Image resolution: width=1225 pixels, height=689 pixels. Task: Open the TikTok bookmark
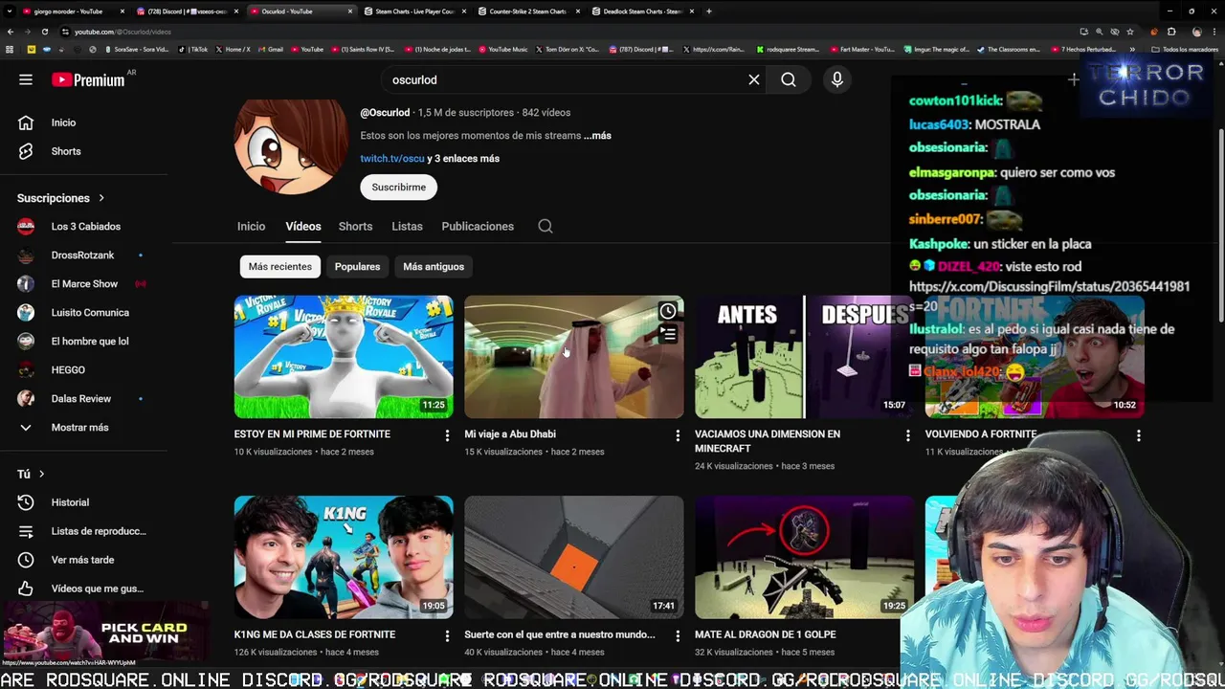[x=194, y=49]
